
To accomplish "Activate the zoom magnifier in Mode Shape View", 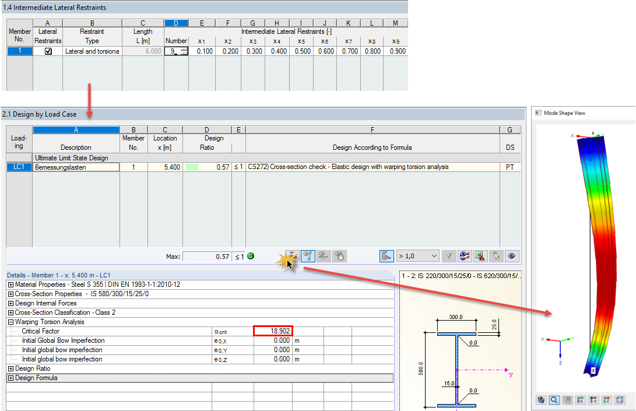I will (x=554, y=400).
